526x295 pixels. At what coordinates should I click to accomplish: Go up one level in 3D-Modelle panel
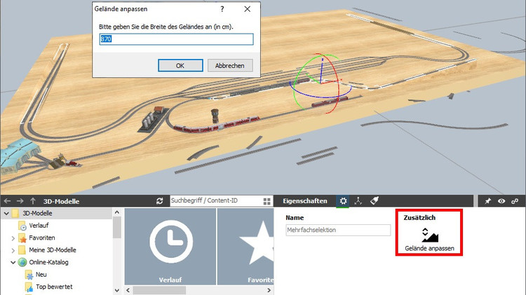33,201
